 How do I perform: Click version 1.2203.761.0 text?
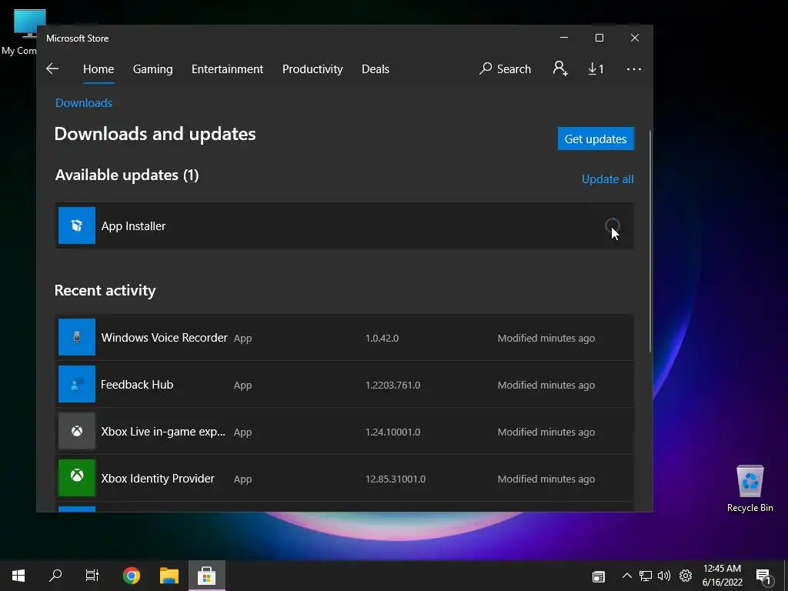click(x=392, y=385)
